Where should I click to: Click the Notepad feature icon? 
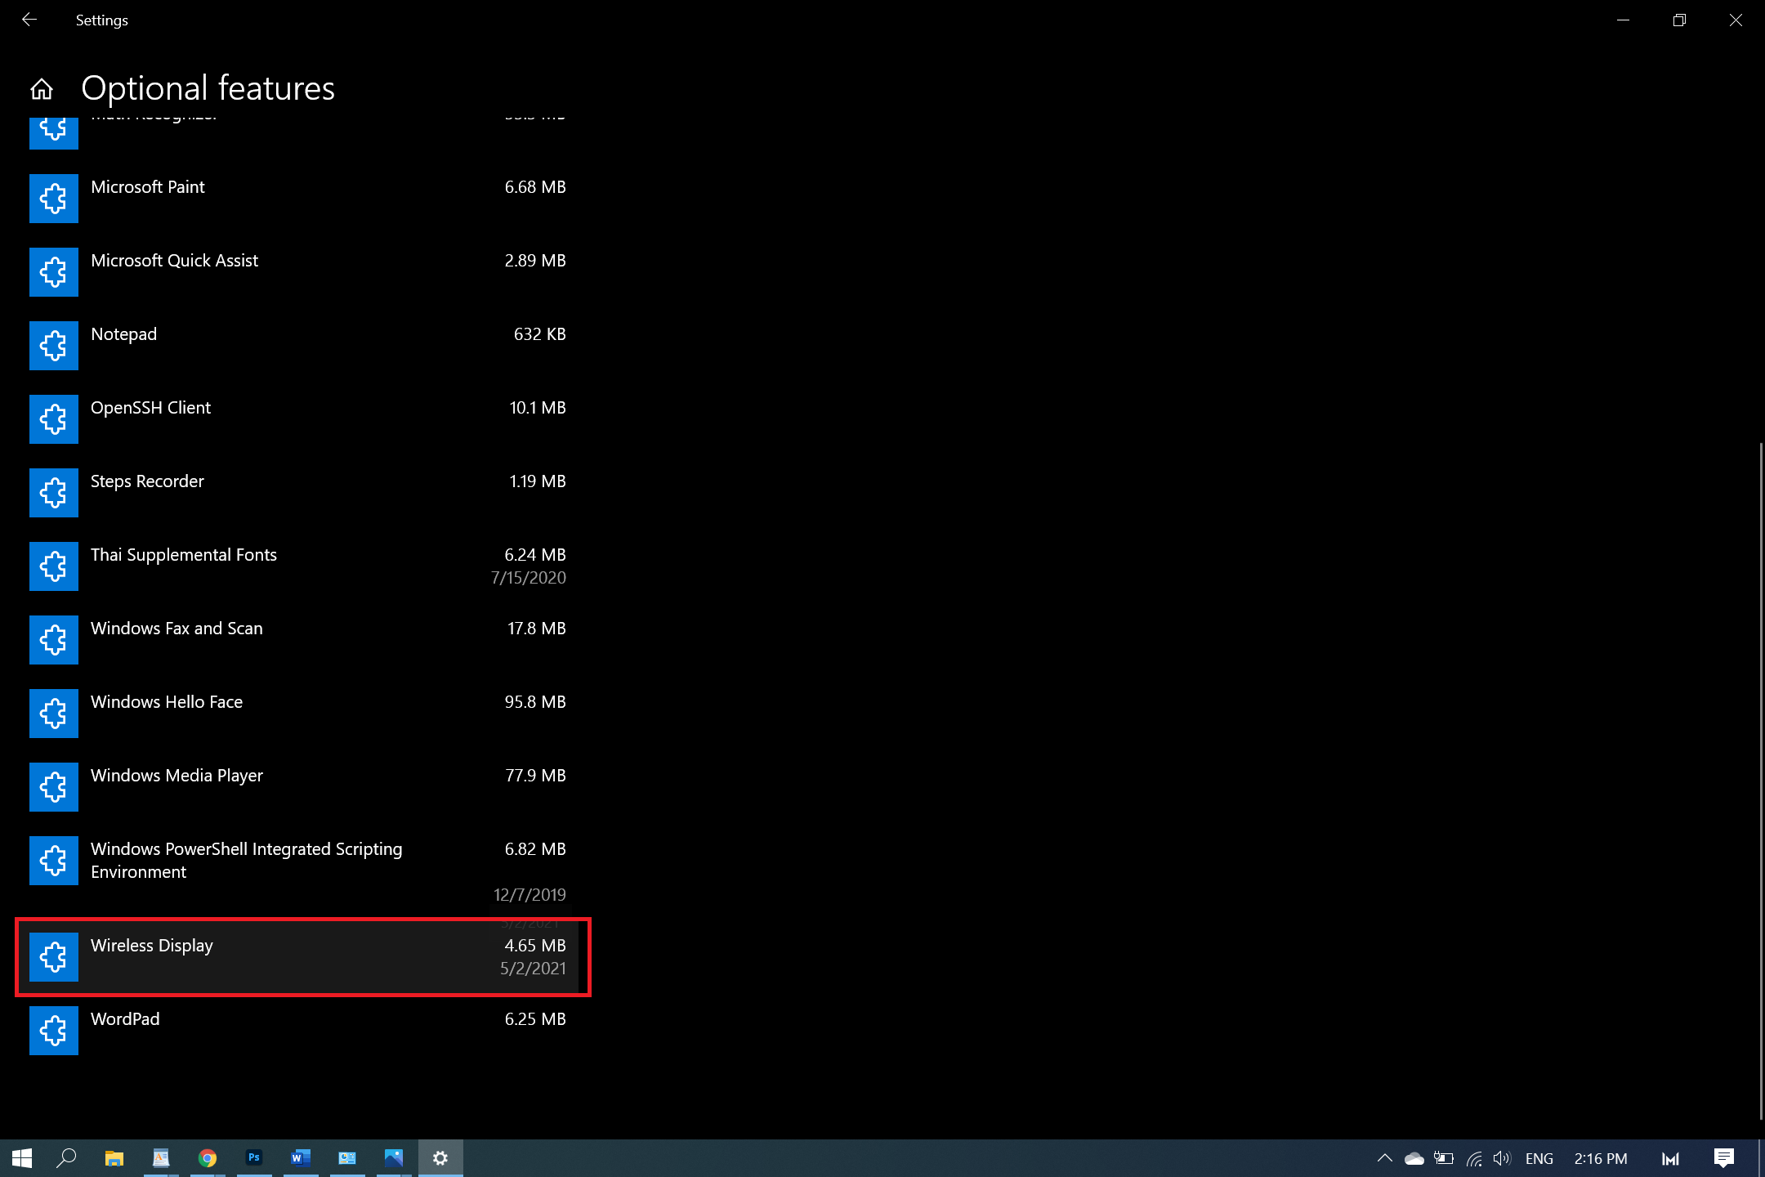point(54,346)
